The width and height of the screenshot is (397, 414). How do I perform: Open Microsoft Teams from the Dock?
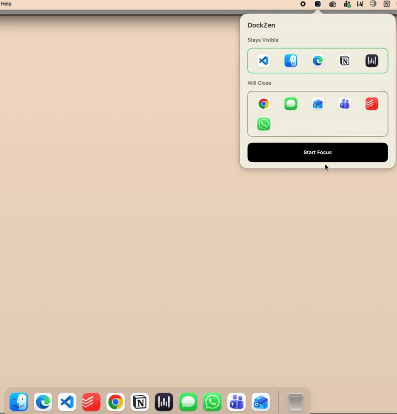point(237,402)
